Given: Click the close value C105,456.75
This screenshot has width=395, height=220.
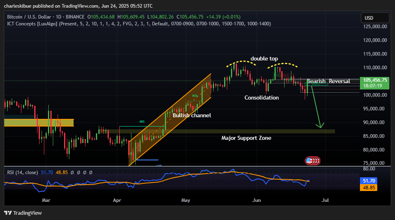Looking at the screenshot, I should 190,17.
